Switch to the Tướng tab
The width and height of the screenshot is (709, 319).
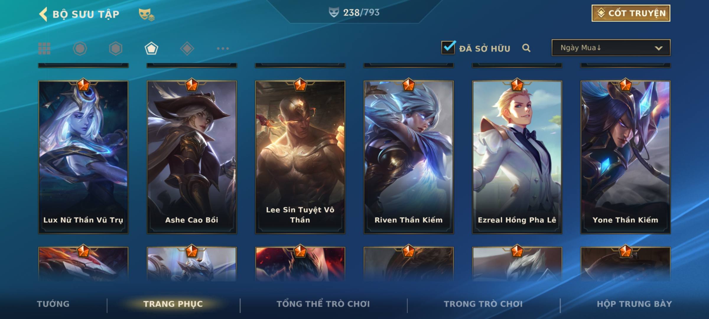pyautogui.click(x=53, y=304)
